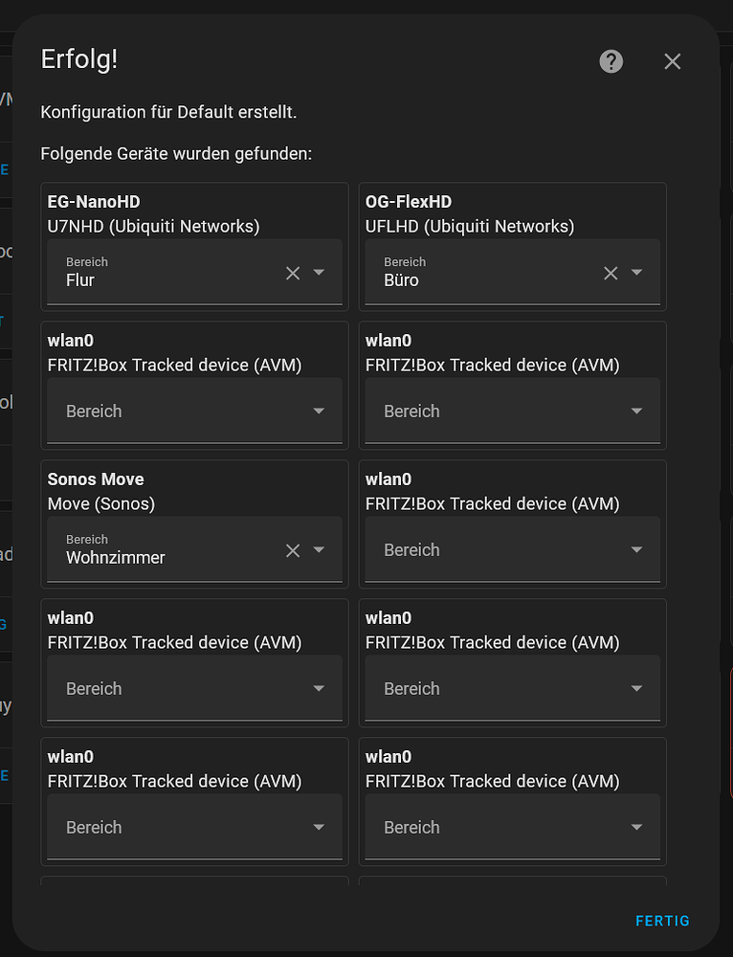Open the help icon in the Erfolg dialog

click(611, 61)
